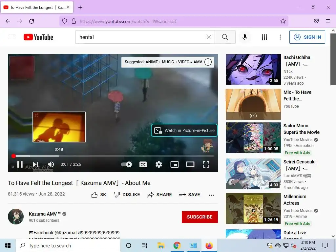Open Task View in the taskbar
Viewport: 336px width, 252px height.
pos(144,245)
